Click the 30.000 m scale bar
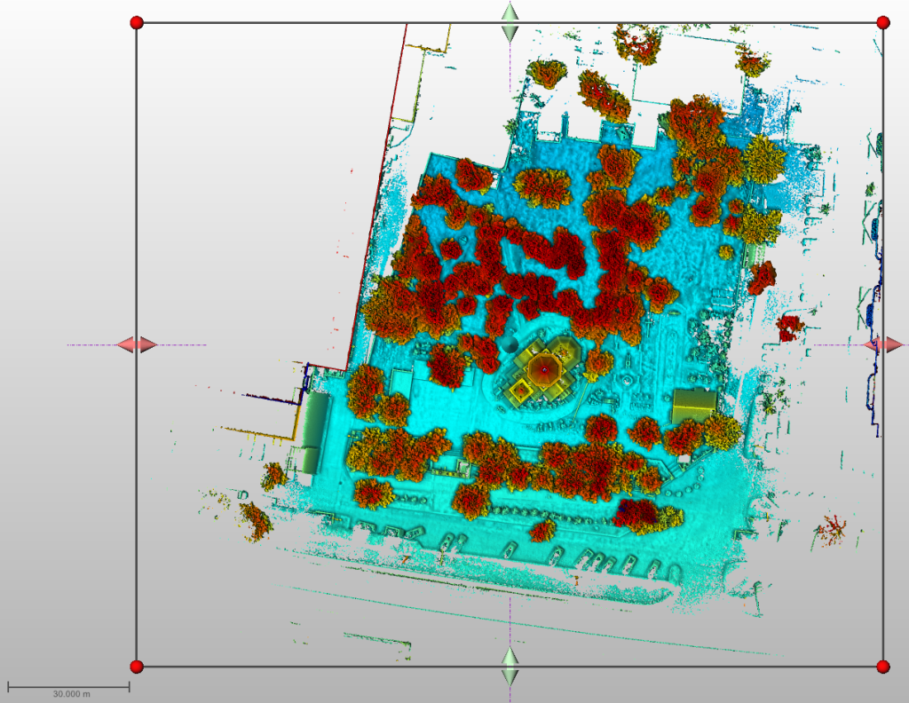 point(68,688)
